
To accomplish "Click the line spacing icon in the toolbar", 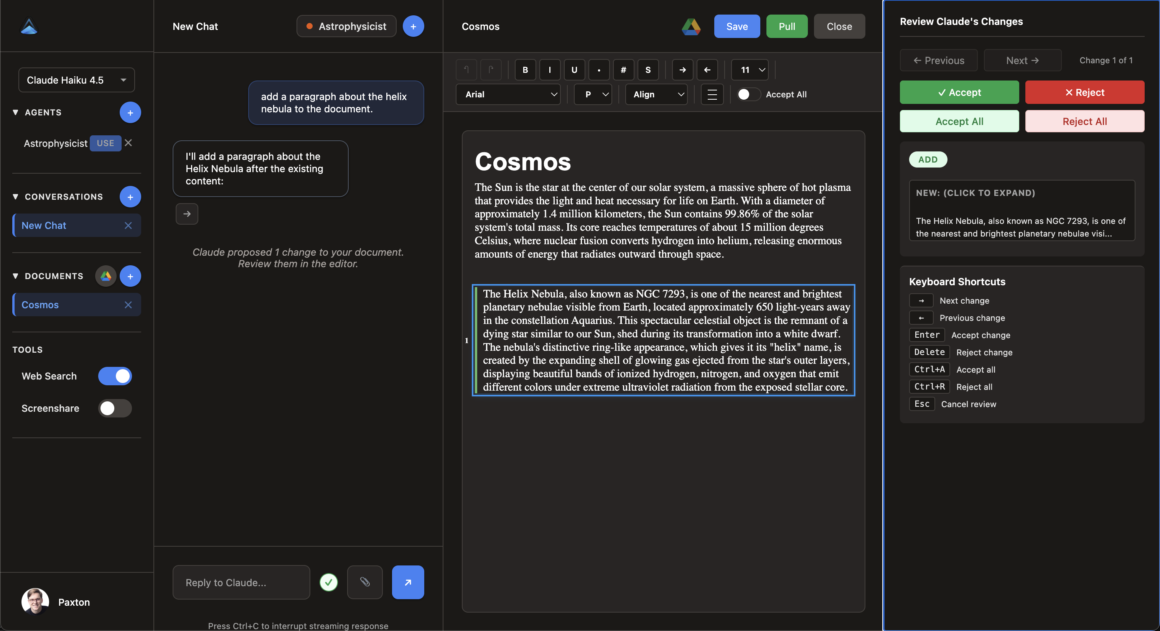I will pos(712,95).
